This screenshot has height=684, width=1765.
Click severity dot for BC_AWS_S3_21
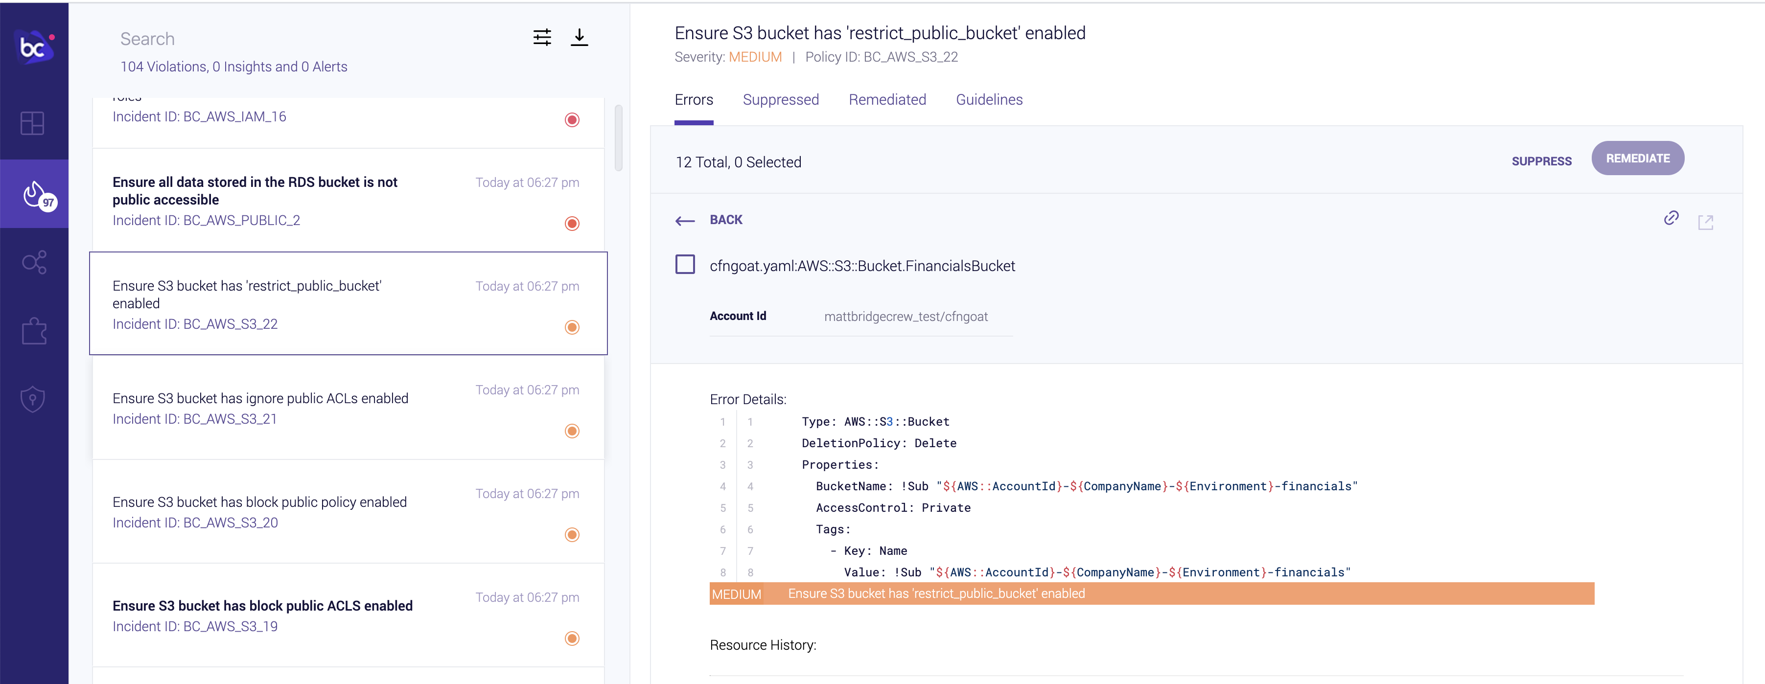point(572,431)
